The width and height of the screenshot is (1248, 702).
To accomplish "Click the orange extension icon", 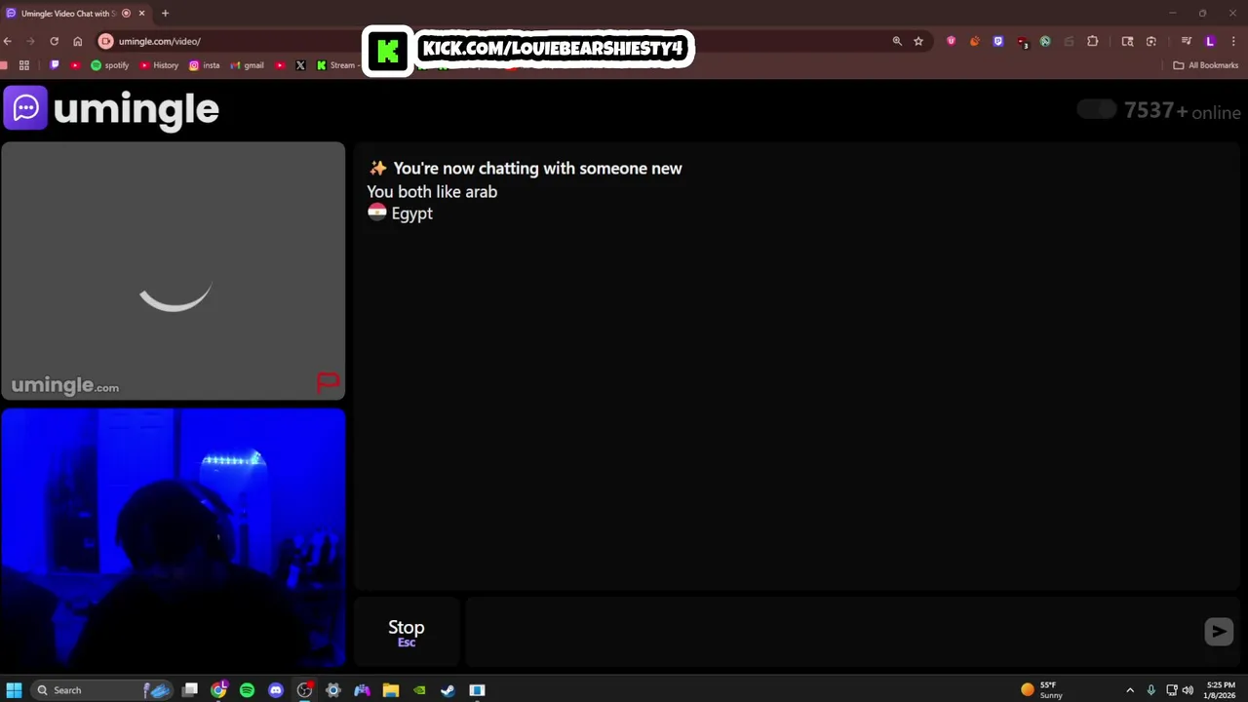I will pyautogui.click(x=974, y=41).
